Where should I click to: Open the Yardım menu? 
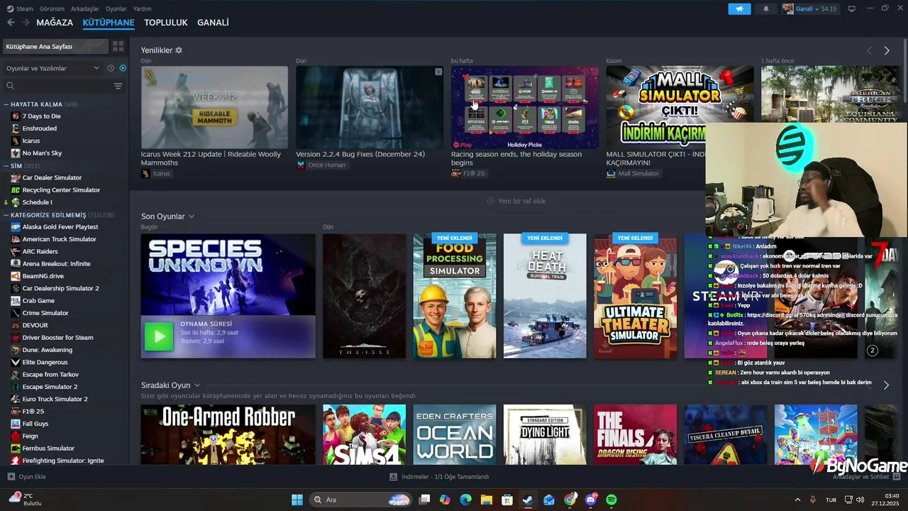(x=143, y=9)
